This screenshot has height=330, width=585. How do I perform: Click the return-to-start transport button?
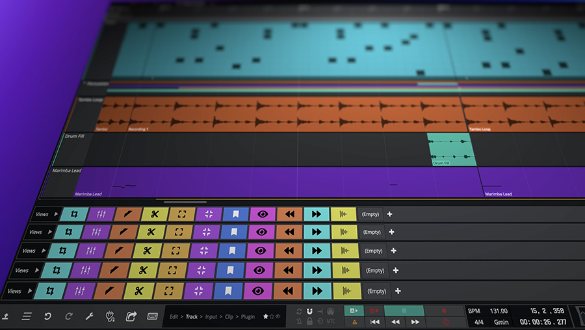(x=375, y=322)
